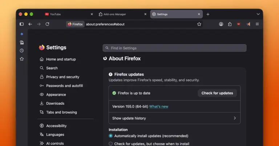This screenshot has height=146, width=279.
Task: Open the Firefox account icon
Action: 221,24
